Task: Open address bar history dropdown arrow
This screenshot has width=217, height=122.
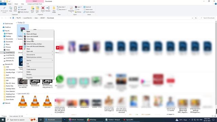Action: coord(192,18)
